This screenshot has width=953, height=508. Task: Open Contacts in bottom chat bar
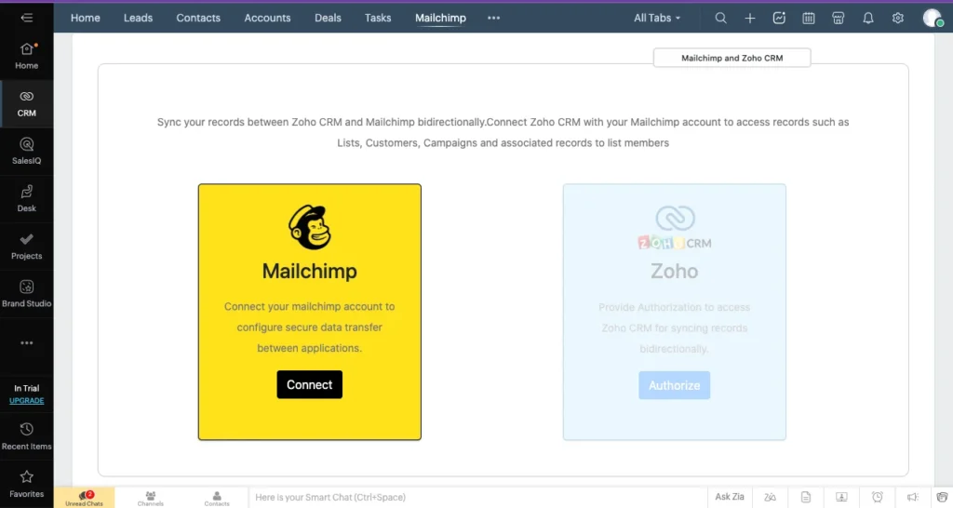point(216,498)
